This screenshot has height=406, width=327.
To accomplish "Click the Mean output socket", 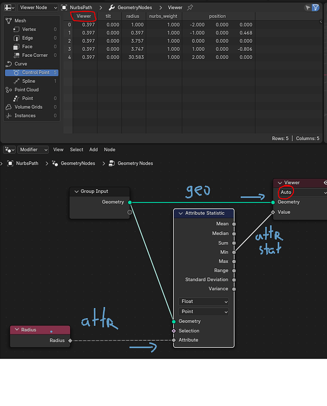I will pos(234,224).
